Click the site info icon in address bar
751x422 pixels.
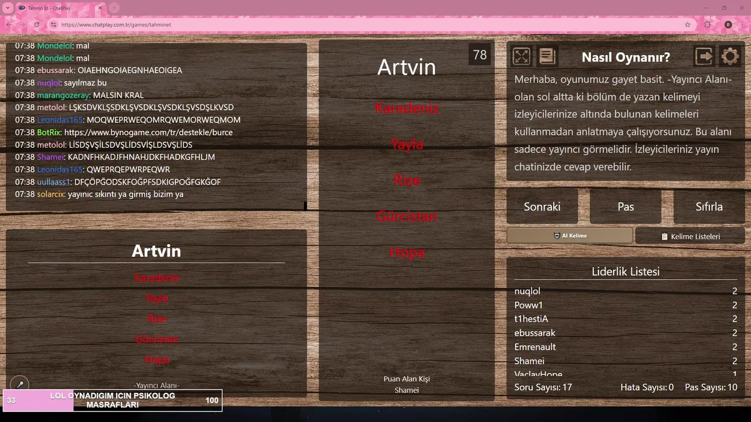53,25
